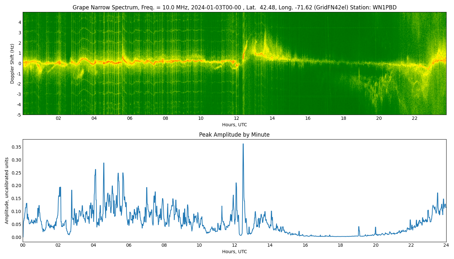Click the "Amplitude, uncalibrated units" axis label
The height and width of the screenshot is (259, 454).
7,190
